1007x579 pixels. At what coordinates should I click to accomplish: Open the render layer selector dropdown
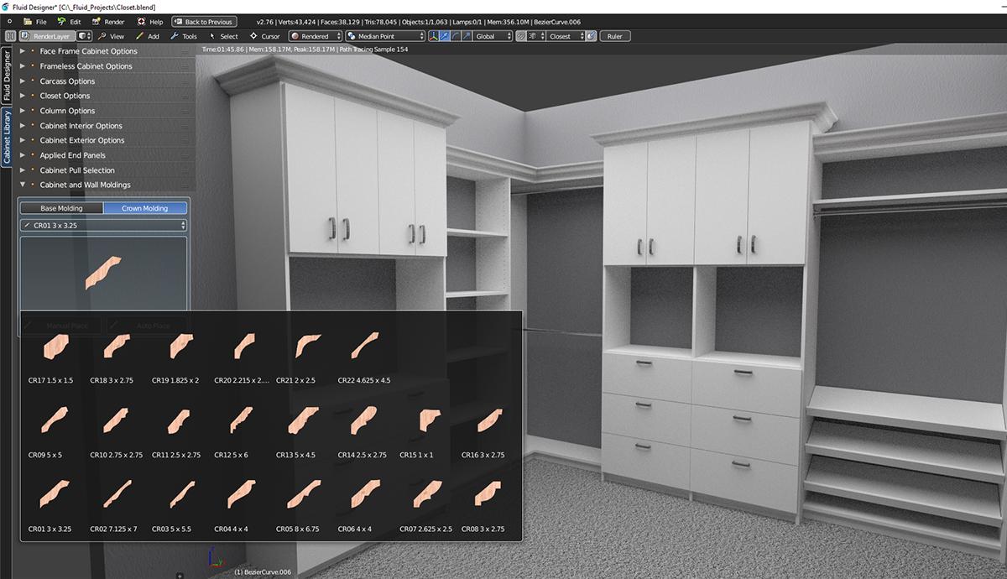coord(84,36)
